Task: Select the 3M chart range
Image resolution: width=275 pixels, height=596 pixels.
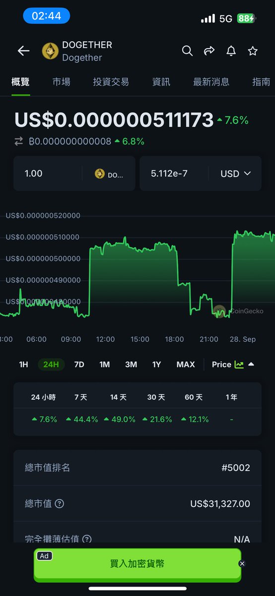Action: click(x=131, y=365)
